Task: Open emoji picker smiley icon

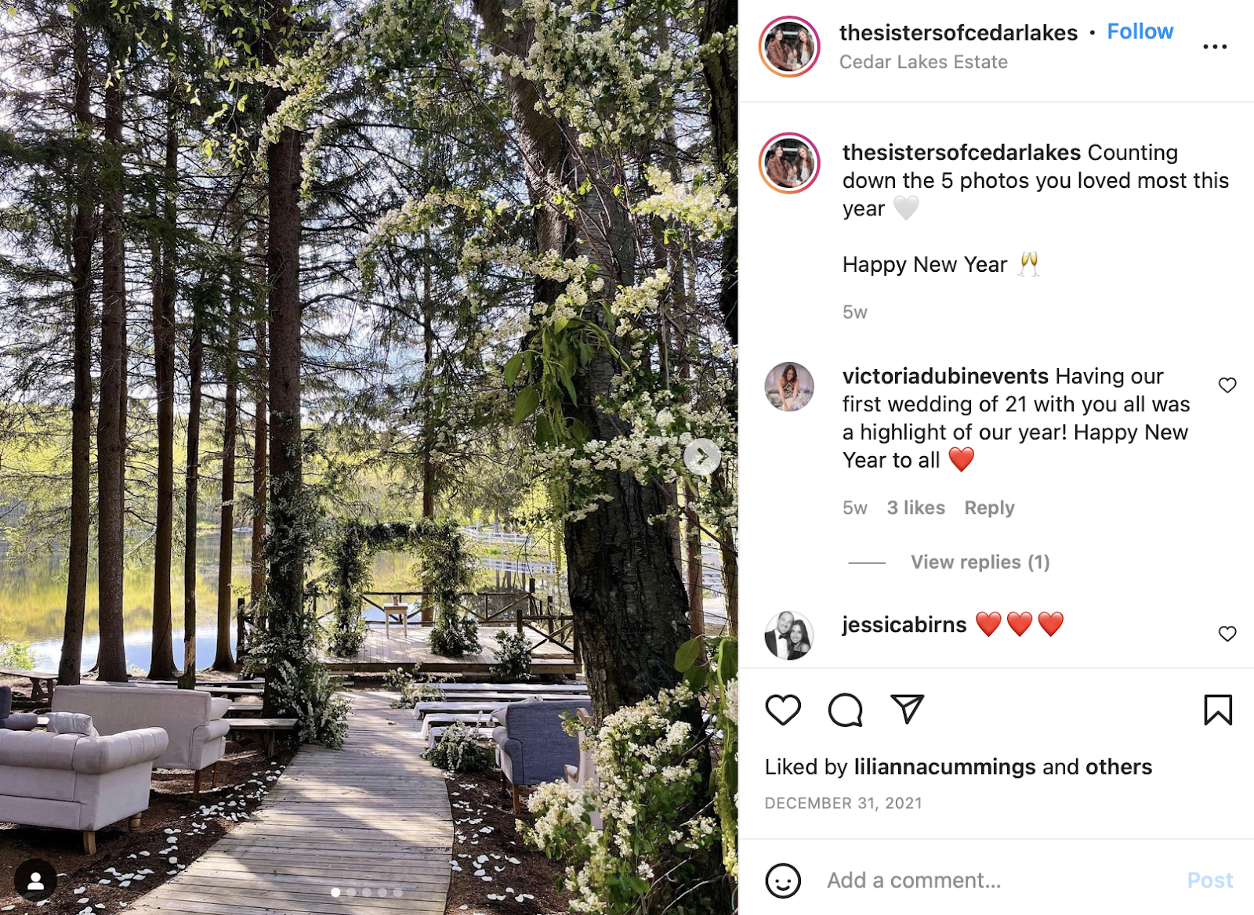Action: coord(782,881)
